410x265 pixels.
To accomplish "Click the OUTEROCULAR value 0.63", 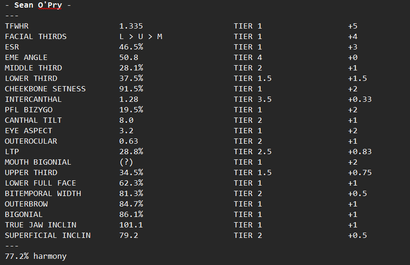I will pos(129,141).
